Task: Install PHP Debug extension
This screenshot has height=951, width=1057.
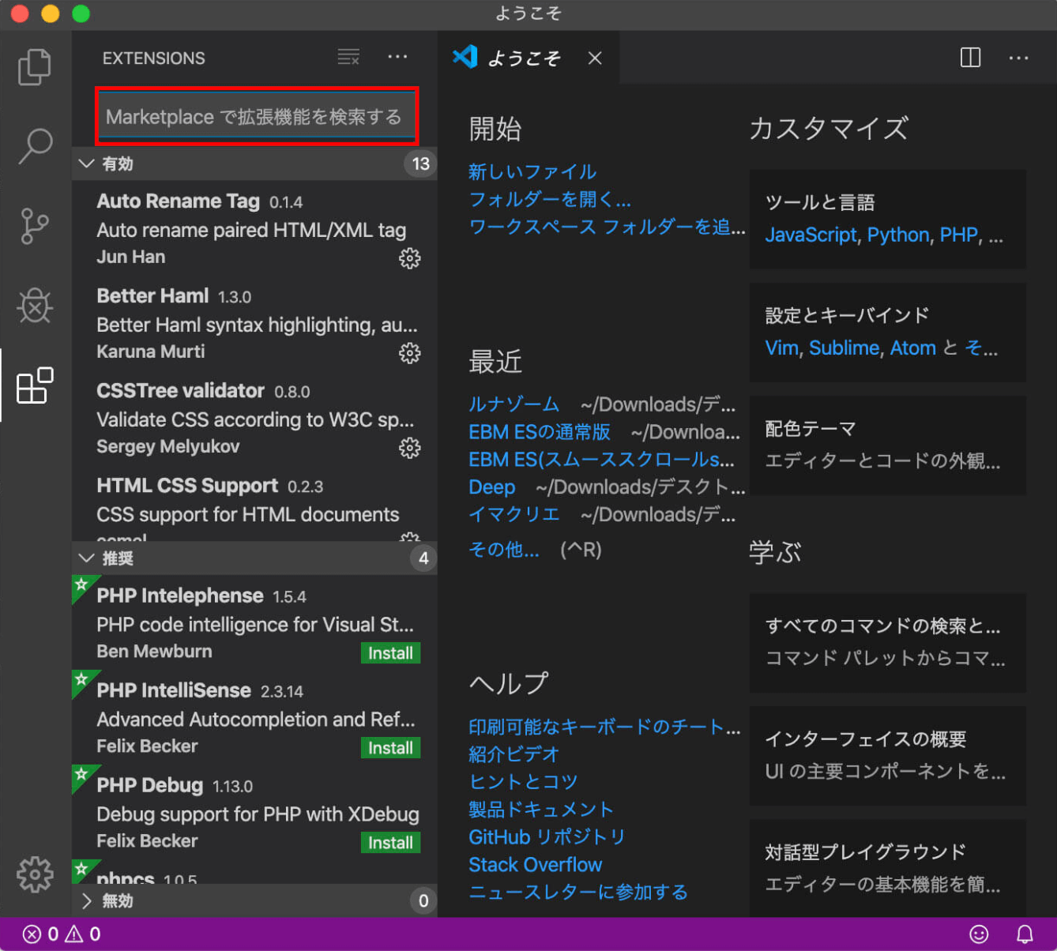Action: pos(390,843)
